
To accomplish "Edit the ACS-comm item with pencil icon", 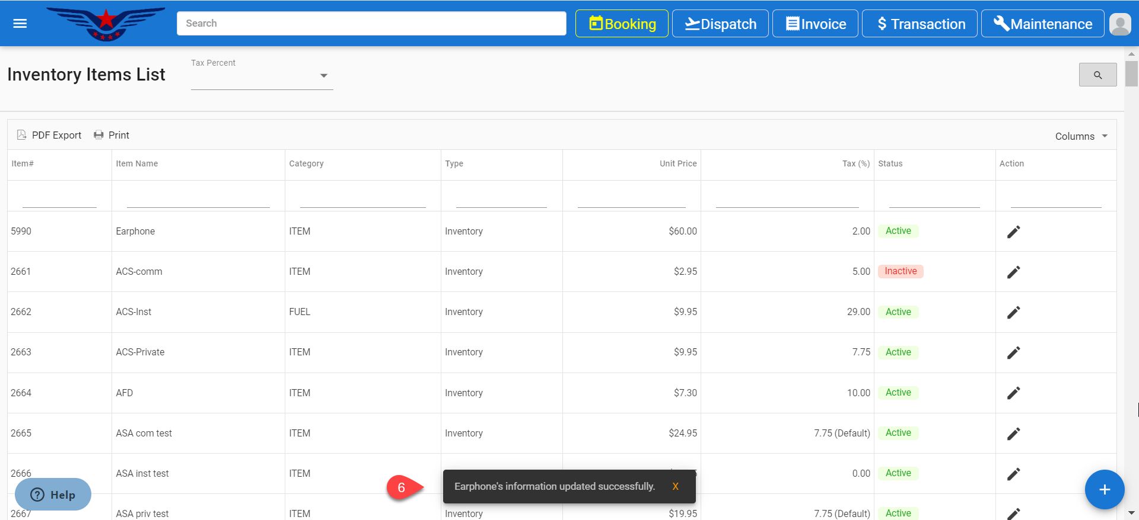I will click(1013, 272).
